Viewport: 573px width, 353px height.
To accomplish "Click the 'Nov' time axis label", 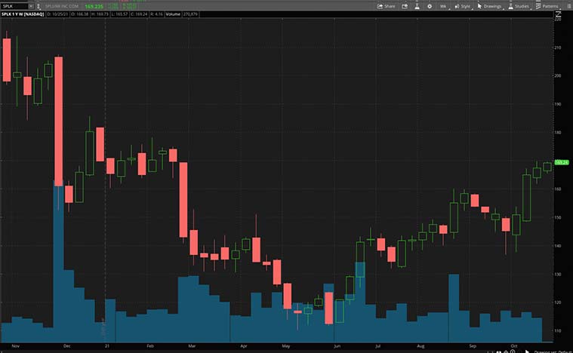I will [15, 345].
